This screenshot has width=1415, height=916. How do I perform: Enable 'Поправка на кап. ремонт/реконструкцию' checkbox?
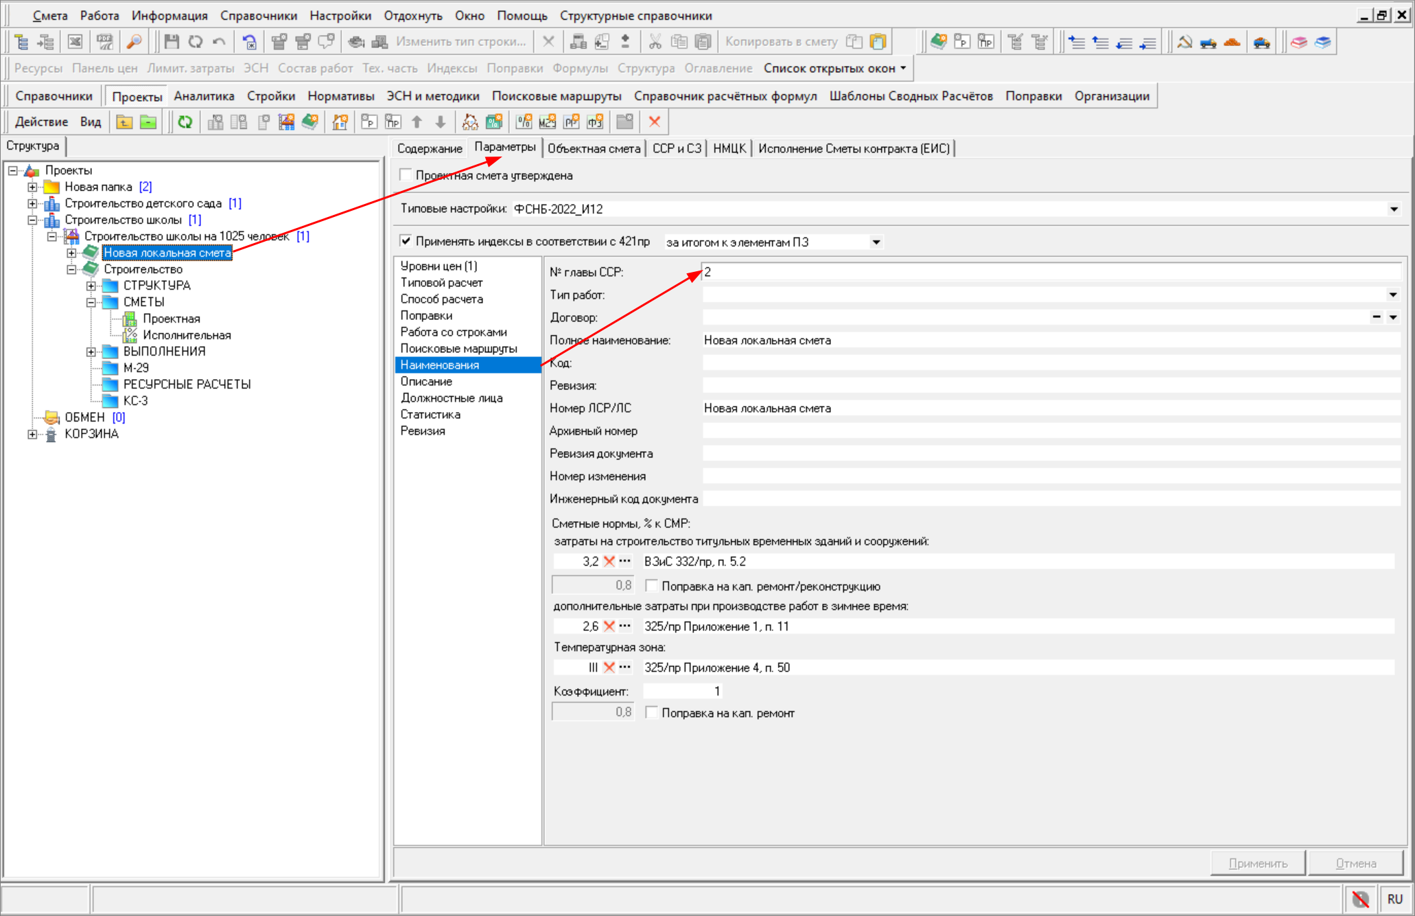click(x=652, y=586)
